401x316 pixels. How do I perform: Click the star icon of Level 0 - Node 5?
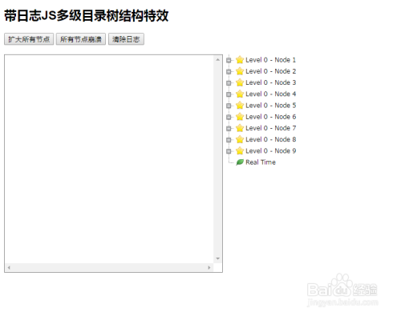240,106
